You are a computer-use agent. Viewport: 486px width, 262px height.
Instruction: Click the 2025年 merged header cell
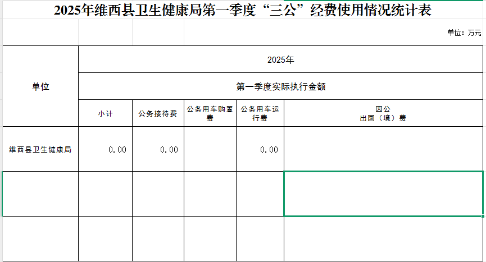(x=281, y=59)
